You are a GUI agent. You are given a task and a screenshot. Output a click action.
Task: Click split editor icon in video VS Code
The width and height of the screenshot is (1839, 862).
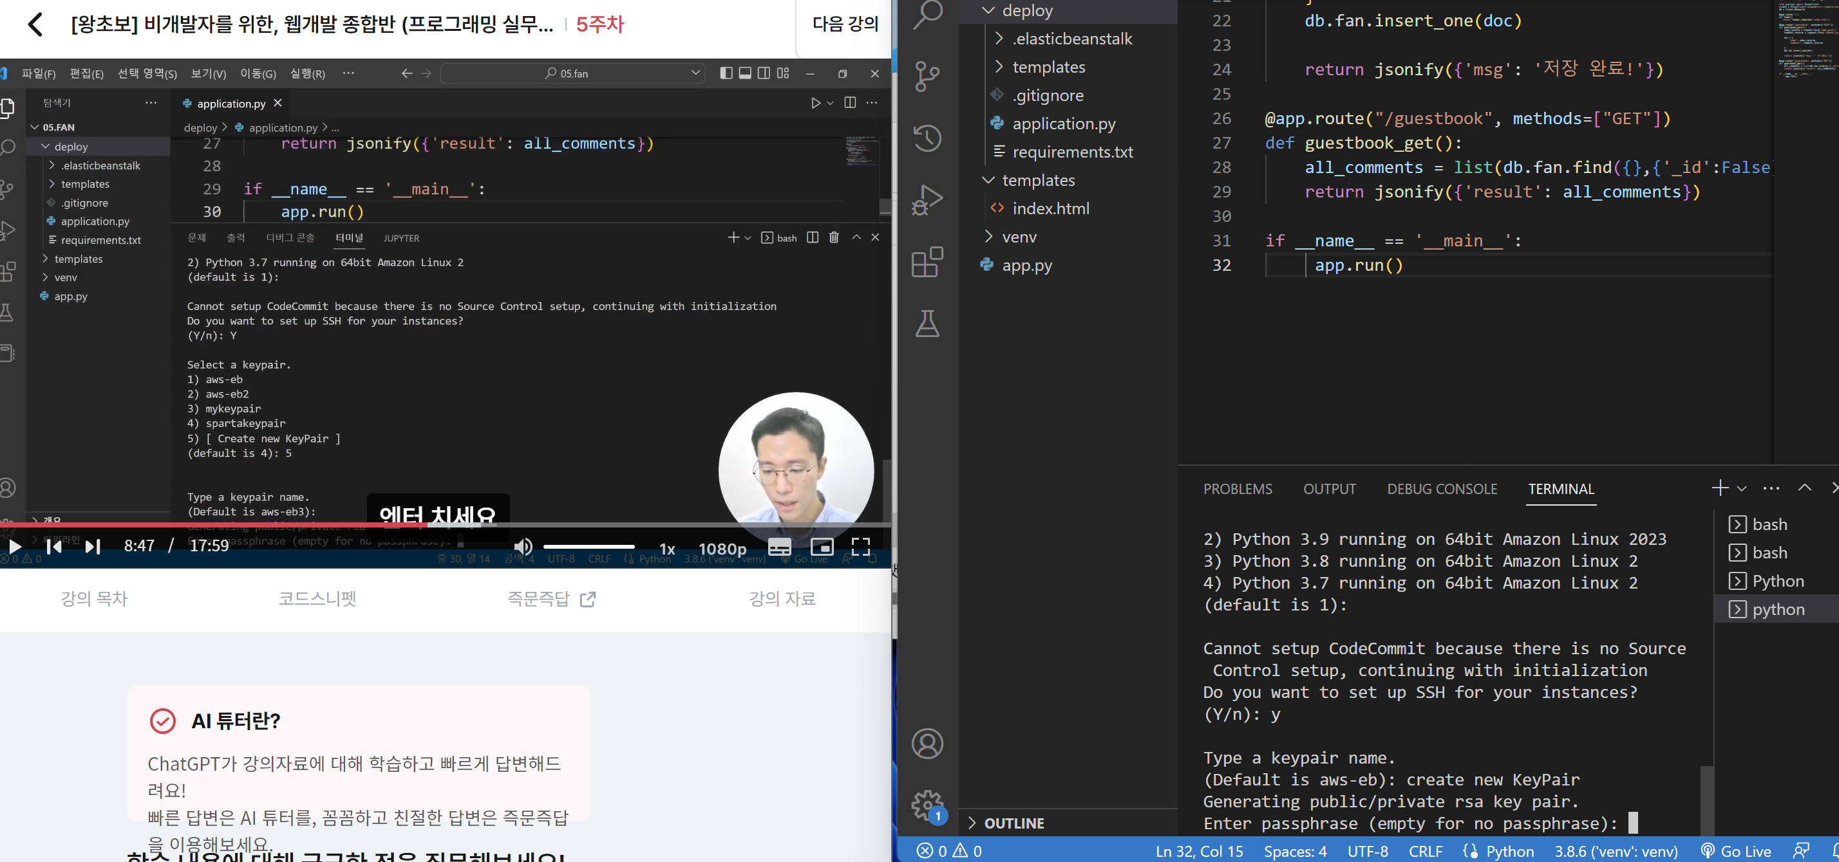click(x=849, y=103)
